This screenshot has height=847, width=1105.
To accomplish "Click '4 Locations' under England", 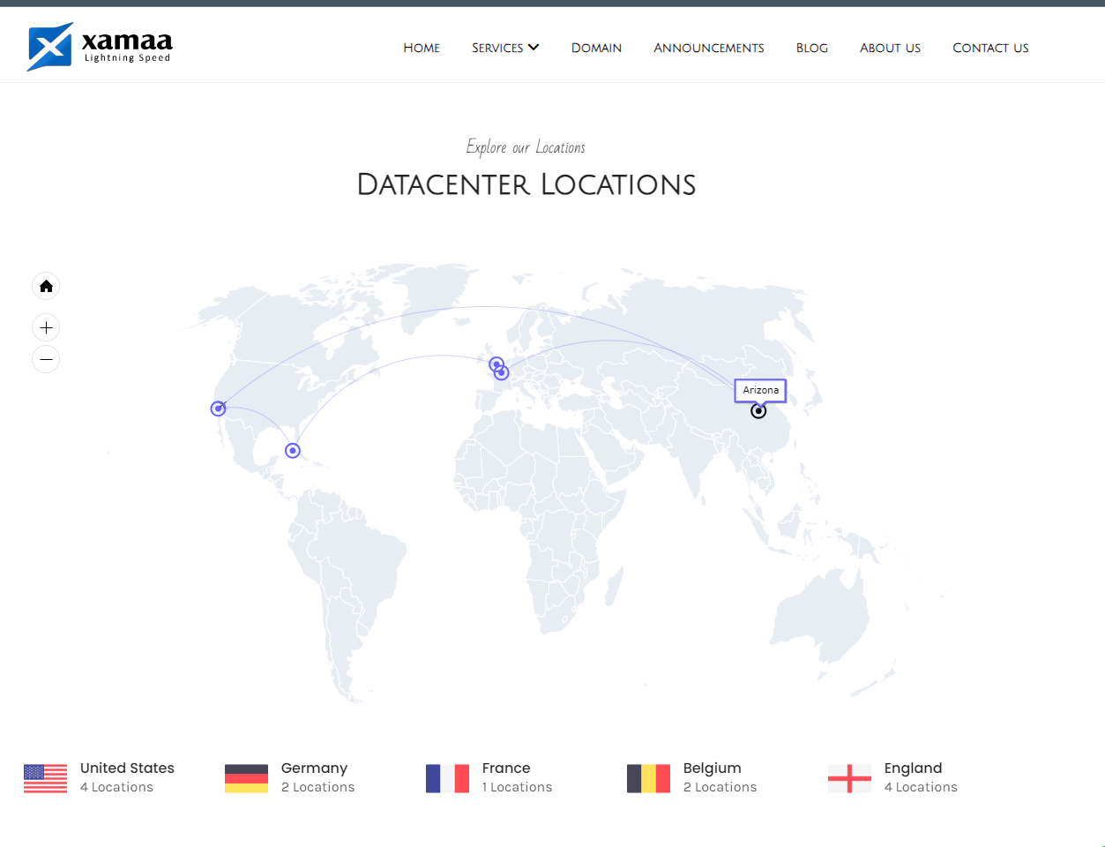I will tap(921, 787).
